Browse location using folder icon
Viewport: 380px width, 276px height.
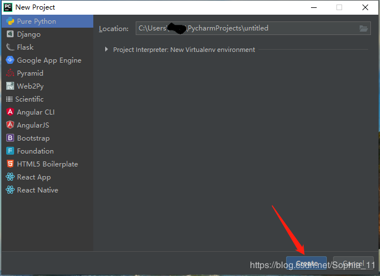pyautogui.click(x=364, y=29)
